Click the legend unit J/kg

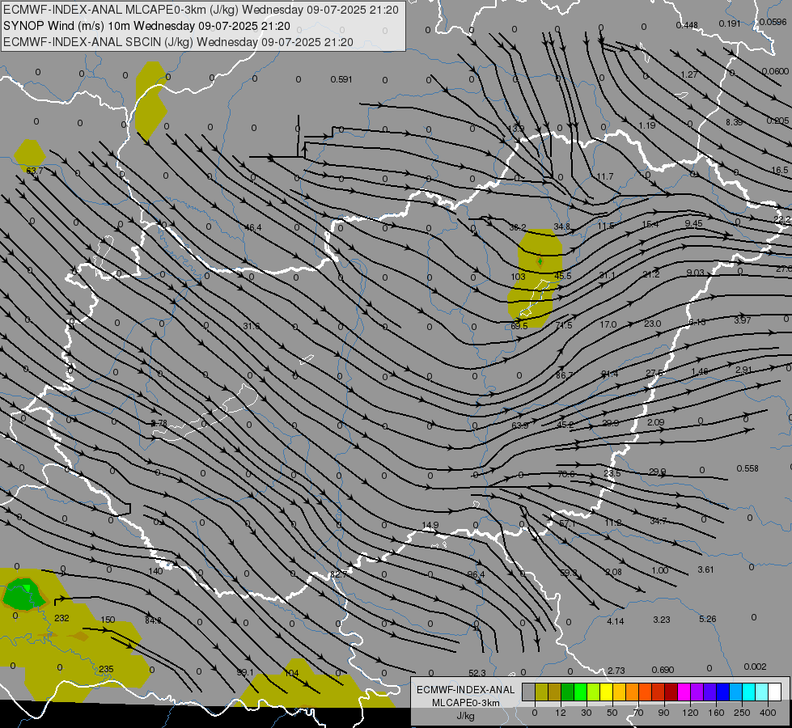[x=466, y=716]
